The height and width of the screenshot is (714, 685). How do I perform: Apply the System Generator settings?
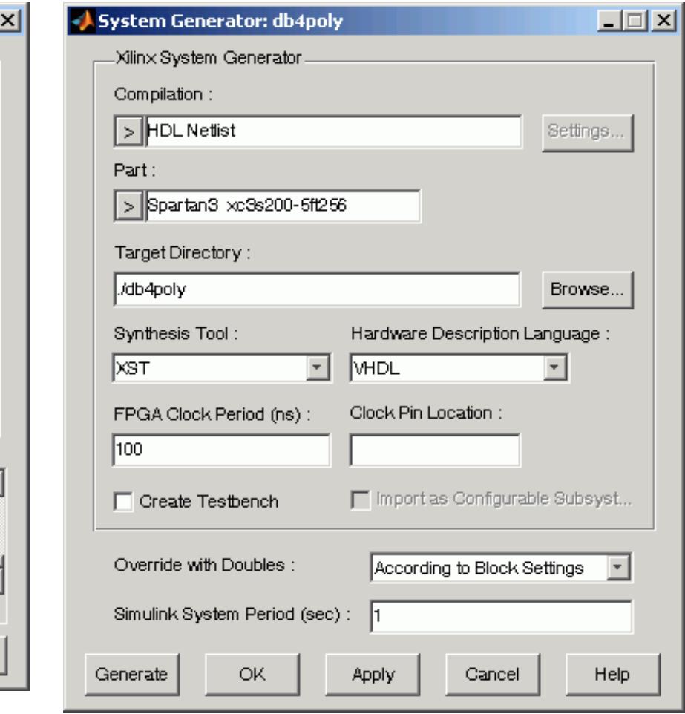click(x=373, y=675)
